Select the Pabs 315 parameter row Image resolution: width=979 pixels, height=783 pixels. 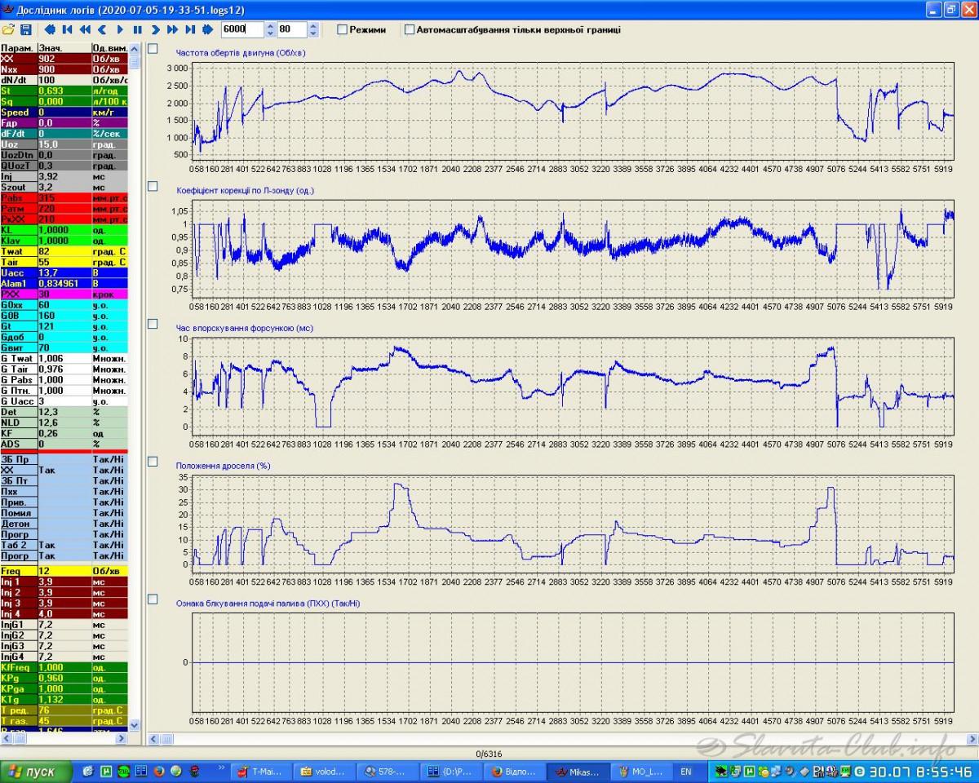point(64,198)
